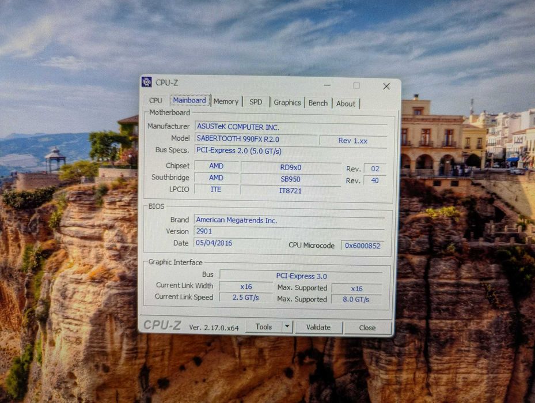Click the Close button at bottom
This screenshot has width=535, height=403.
pos(367,328)
